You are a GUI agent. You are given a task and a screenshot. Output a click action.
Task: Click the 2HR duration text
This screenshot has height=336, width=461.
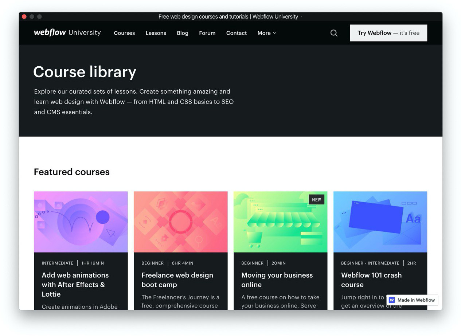click(411, 263)
